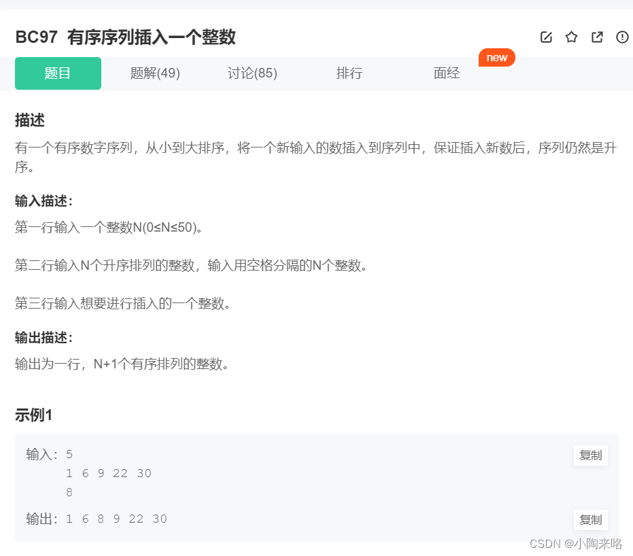Switch to the 排行 tab
The image size is (633, 556).
(x=349, y=73)
